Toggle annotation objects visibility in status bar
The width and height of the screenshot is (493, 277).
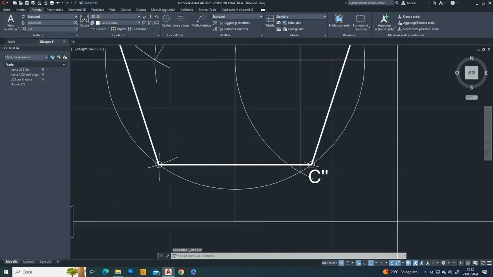(416, 263)
